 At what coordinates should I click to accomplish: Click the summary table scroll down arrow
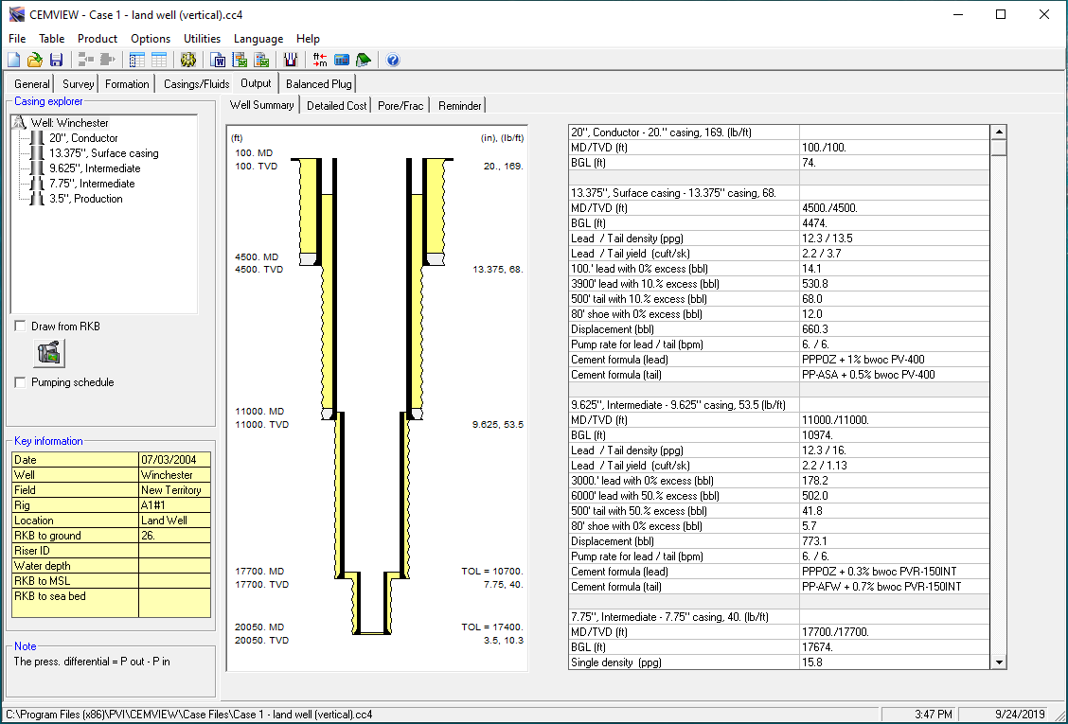(x=998, y=662)
